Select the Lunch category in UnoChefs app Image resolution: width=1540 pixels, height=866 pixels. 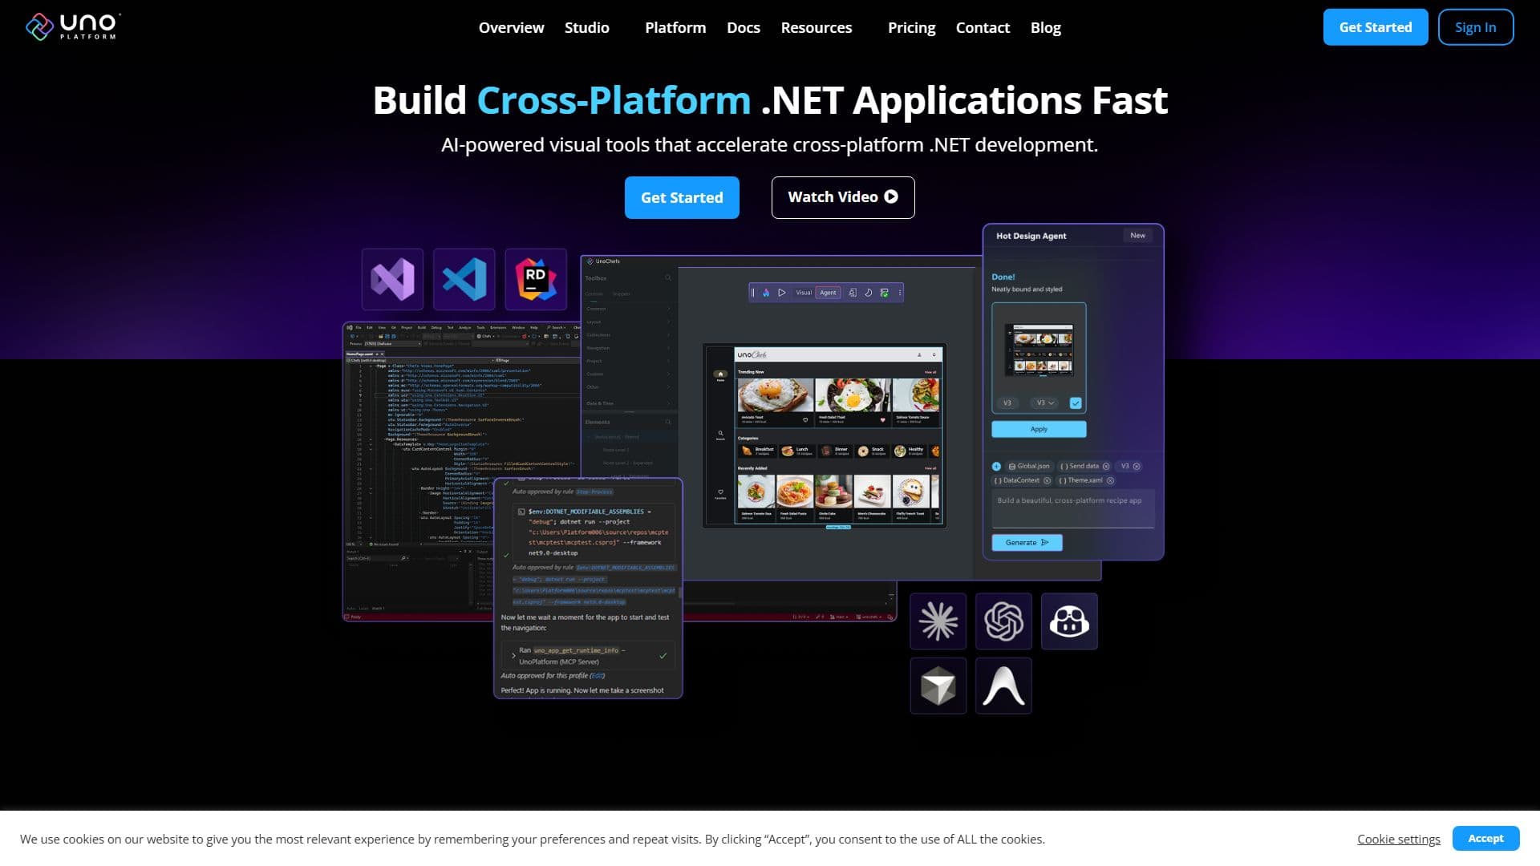(796, 451)
